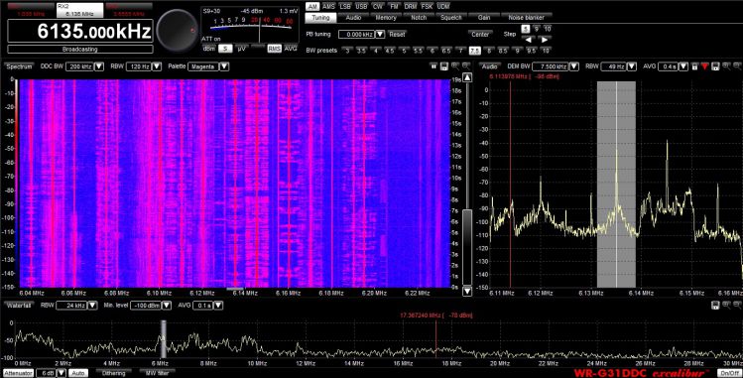Image resolution: width=743 pixels, height=378 pixels.
Task: Click the lock icon beside the AVG 0.4 s box
Action: [x=694, y=66]
